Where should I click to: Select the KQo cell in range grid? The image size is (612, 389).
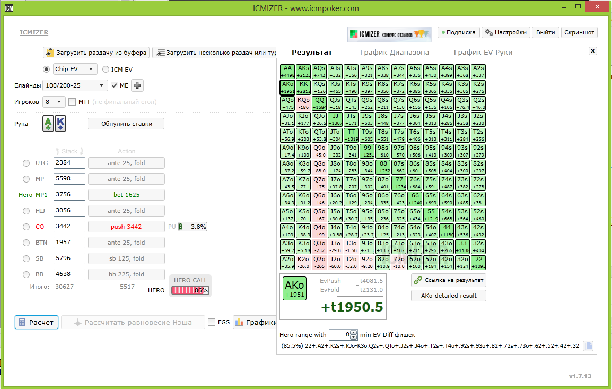[303, 103]
